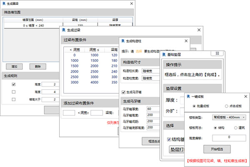Click the Revit icon in 基础垫层 title bar
This screenshot has width=250, height=167.
point(165,54)
